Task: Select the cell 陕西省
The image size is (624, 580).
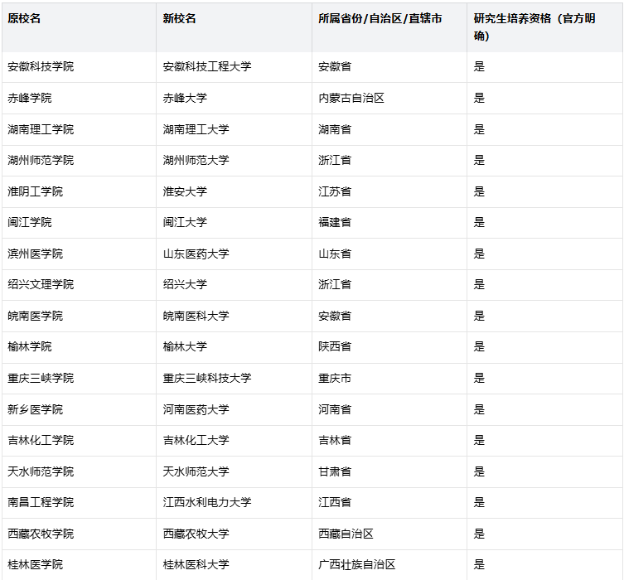Action: [x=389, y=347]
